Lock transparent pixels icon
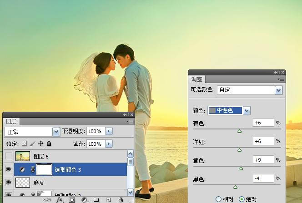The image size is (302, 203). 25,144
